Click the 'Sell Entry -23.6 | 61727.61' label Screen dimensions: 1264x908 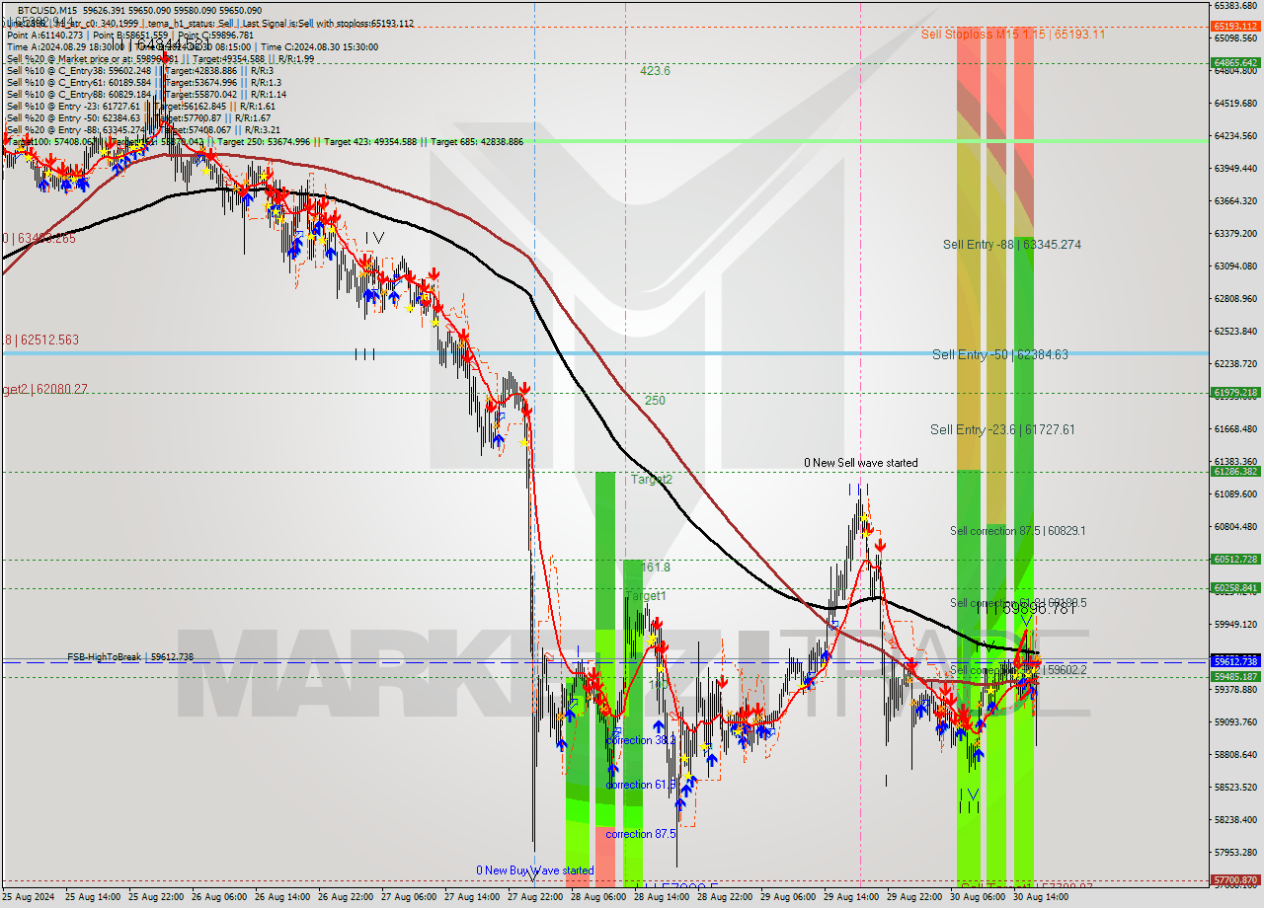[1002, 429]
